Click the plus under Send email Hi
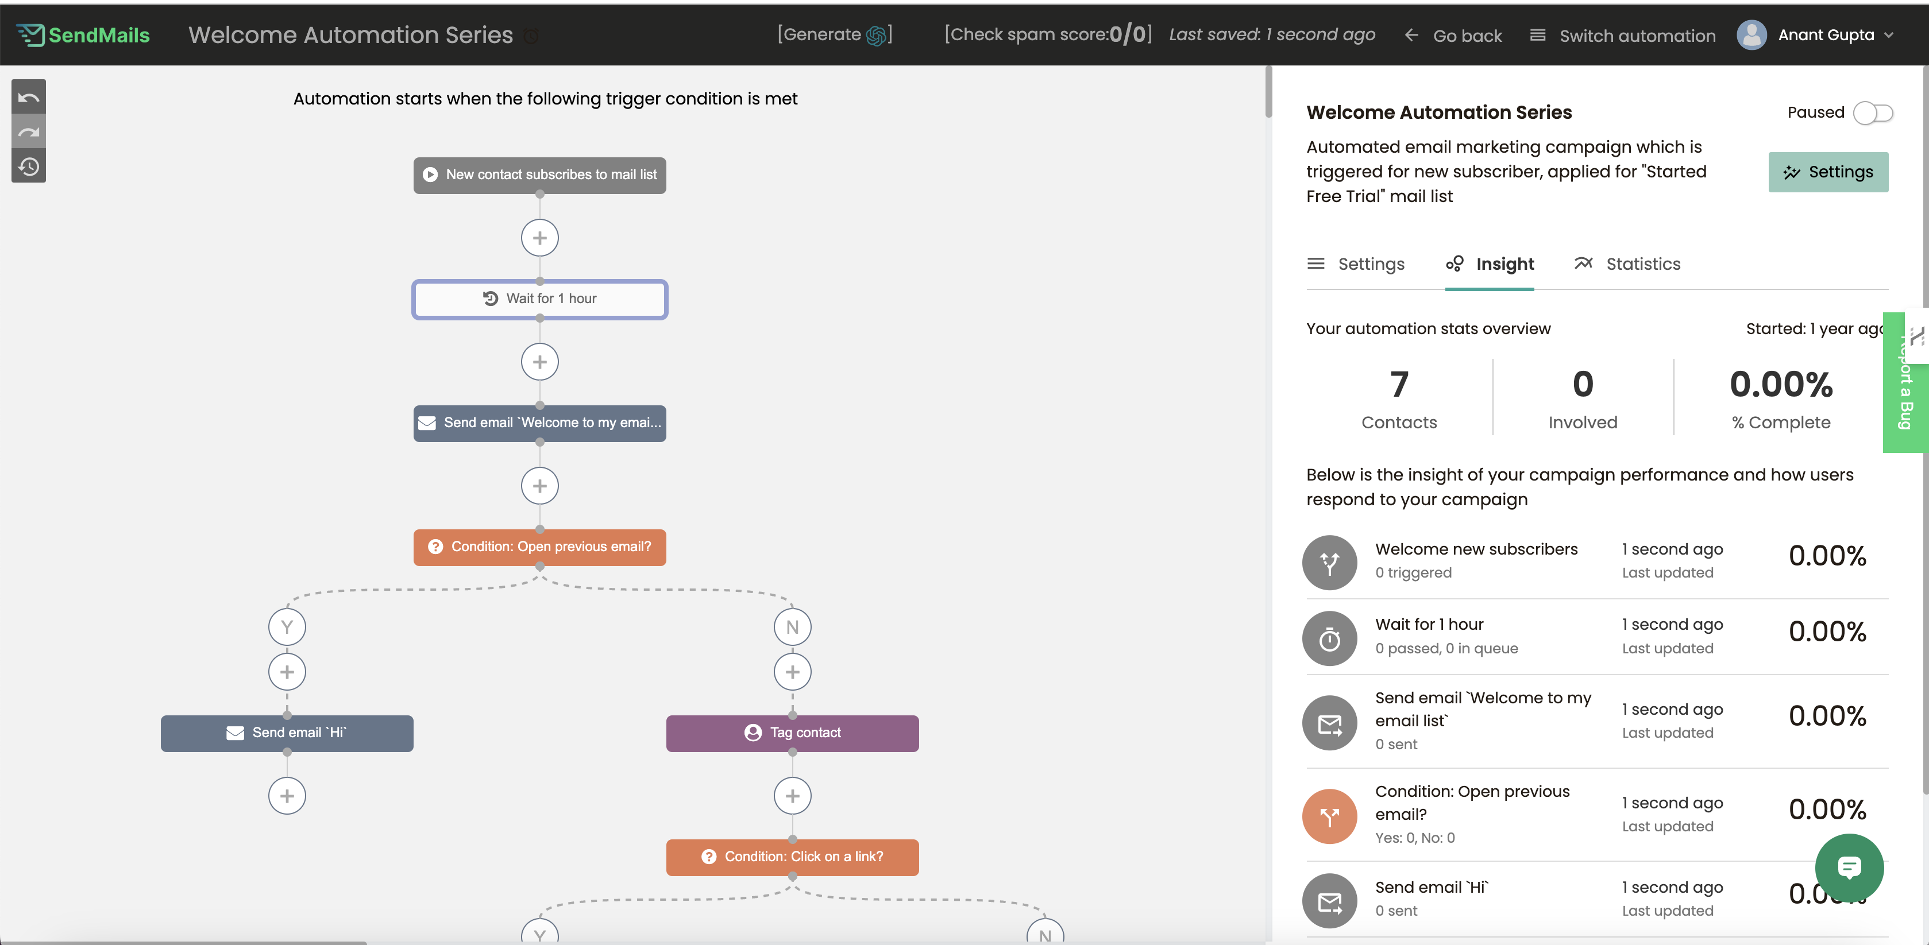Image resolution: width=1929 pixels, height=945 pixels. click(x=287, y=795)
